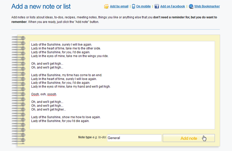Viewport: 232px width, 151px height.
Task: Open the Add by email link
Action: (119, 6)
